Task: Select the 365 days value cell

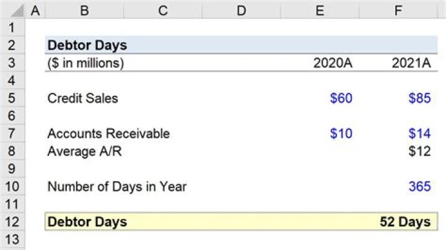Action: pos(419,186)
